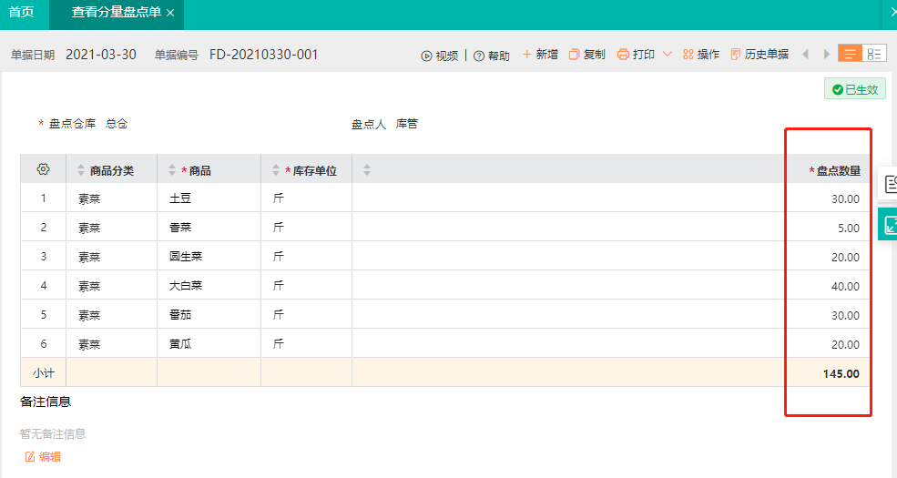This screenshot has width=897, height=478.
Task: Sort by 库存单位 column arrows
Action: (x=276, y=170)
